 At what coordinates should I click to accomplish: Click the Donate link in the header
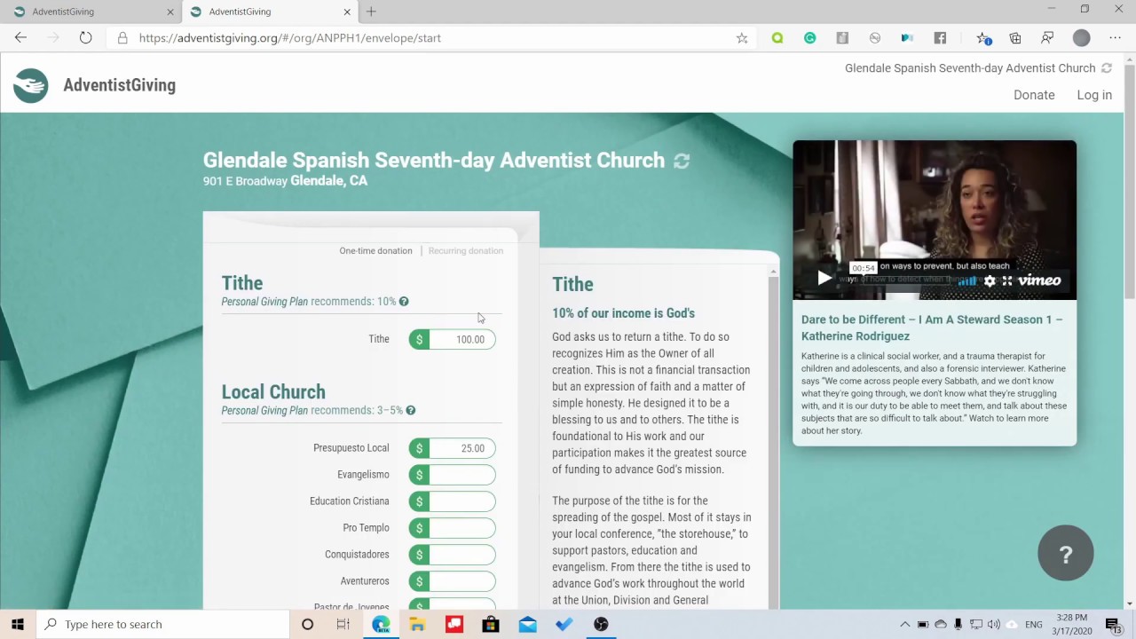point(1034,95)
